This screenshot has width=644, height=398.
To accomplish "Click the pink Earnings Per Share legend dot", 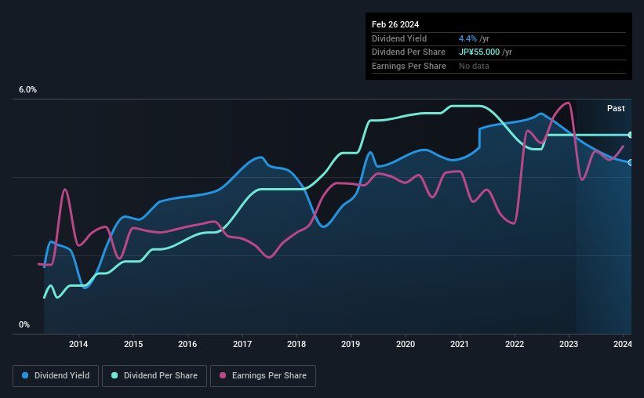I will click(223, 375).
